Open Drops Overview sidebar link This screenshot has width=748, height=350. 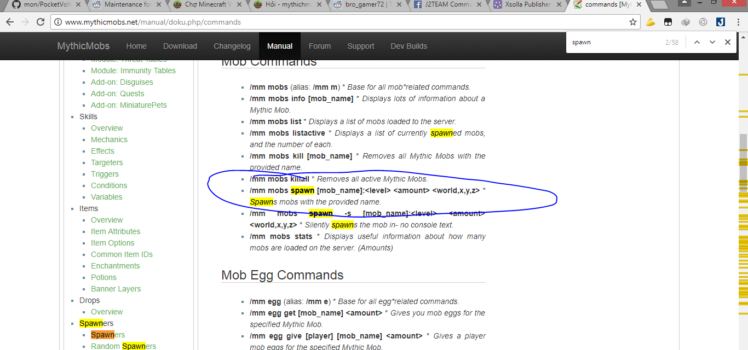(x=107, y=312)
